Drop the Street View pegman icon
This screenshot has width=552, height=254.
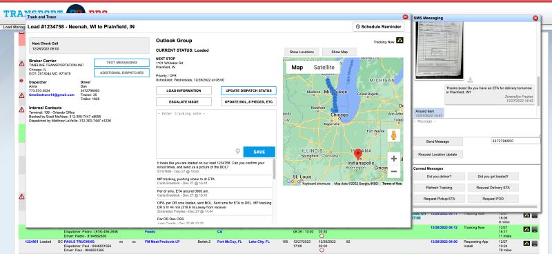pos(393,135)
